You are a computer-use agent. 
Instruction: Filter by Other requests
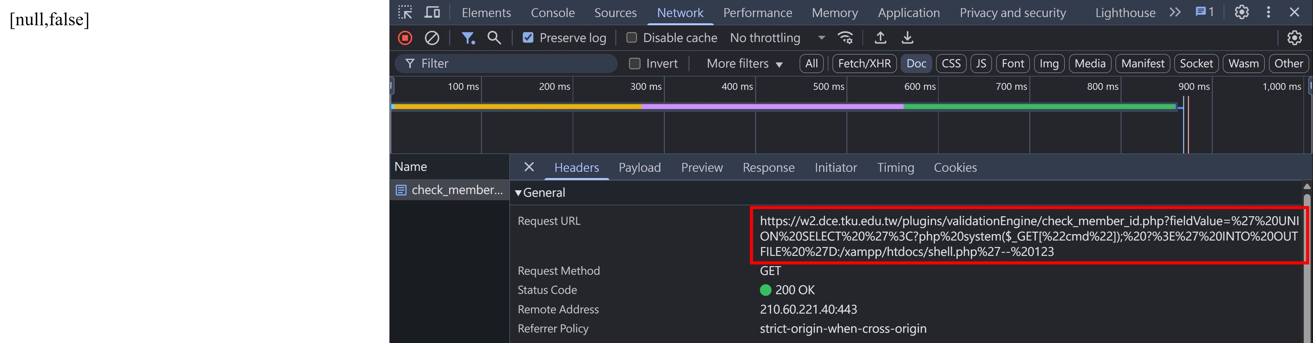(x=1288, y=63)
